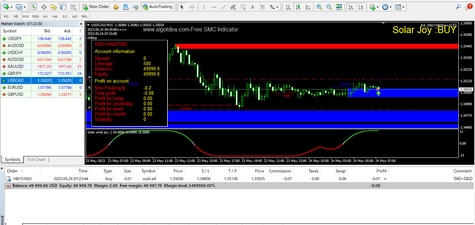This screenshot has height=225, width=475.
Task: Select the M5 timeframe button
Action: [16, 16]
